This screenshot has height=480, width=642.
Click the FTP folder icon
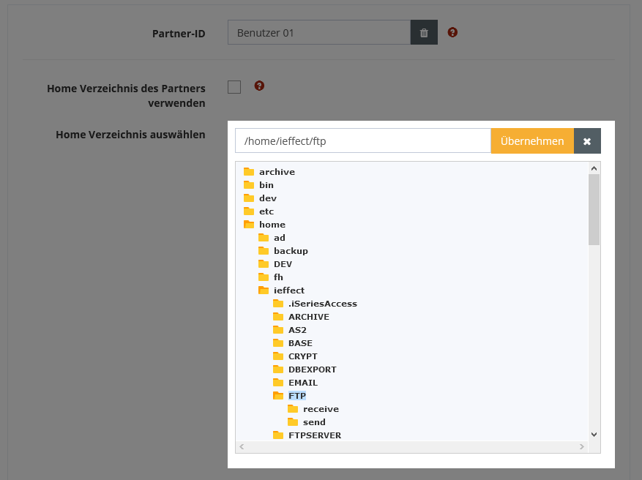click(x=278, y=396)
